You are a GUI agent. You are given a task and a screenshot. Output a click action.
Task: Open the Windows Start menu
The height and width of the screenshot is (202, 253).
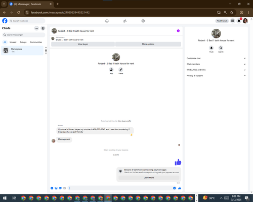click(5, 198)
